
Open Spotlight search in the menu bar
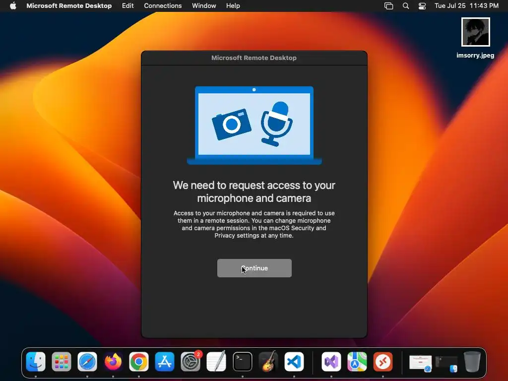coord(406,5)
